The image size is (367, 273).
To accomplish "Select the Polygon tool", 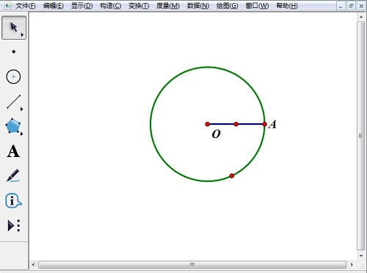I will click(x=13, y=126).
